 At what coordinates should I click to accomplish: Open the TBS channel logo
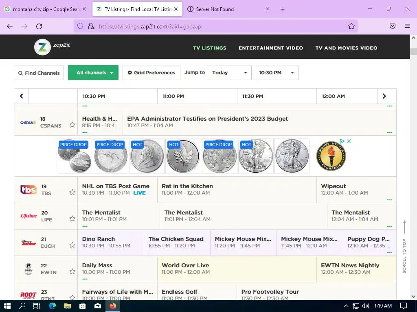click(29, 190)
